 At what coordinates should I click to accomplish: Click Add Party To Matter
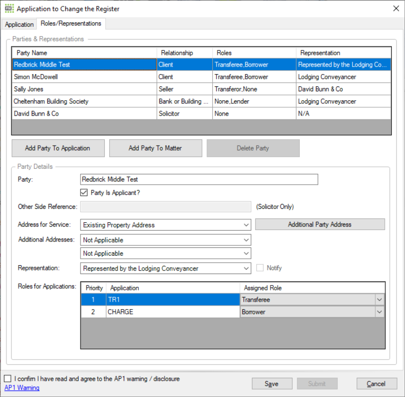(x=155, y=148)
